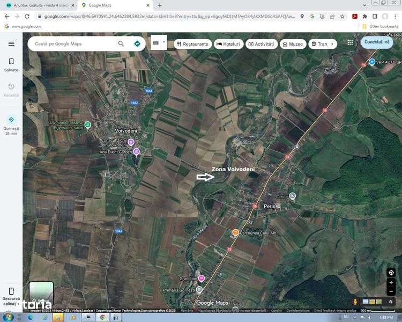
Task: Toggle the Chrome side panel
Action: coord(375,17)
